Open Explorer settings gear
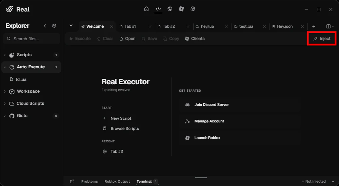 [x=54, y=26]
